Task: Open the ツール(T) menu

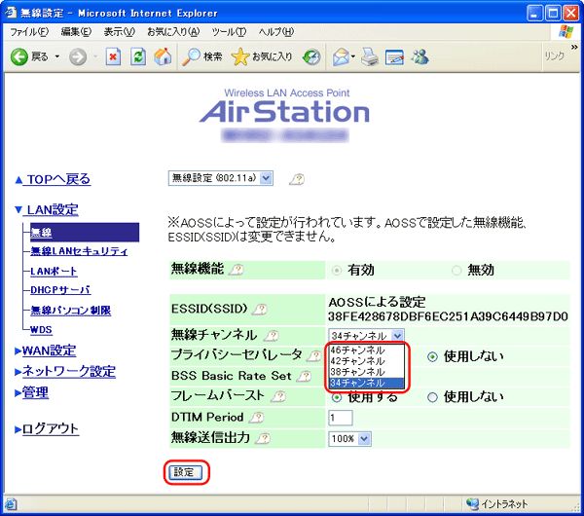Action: 229,32
